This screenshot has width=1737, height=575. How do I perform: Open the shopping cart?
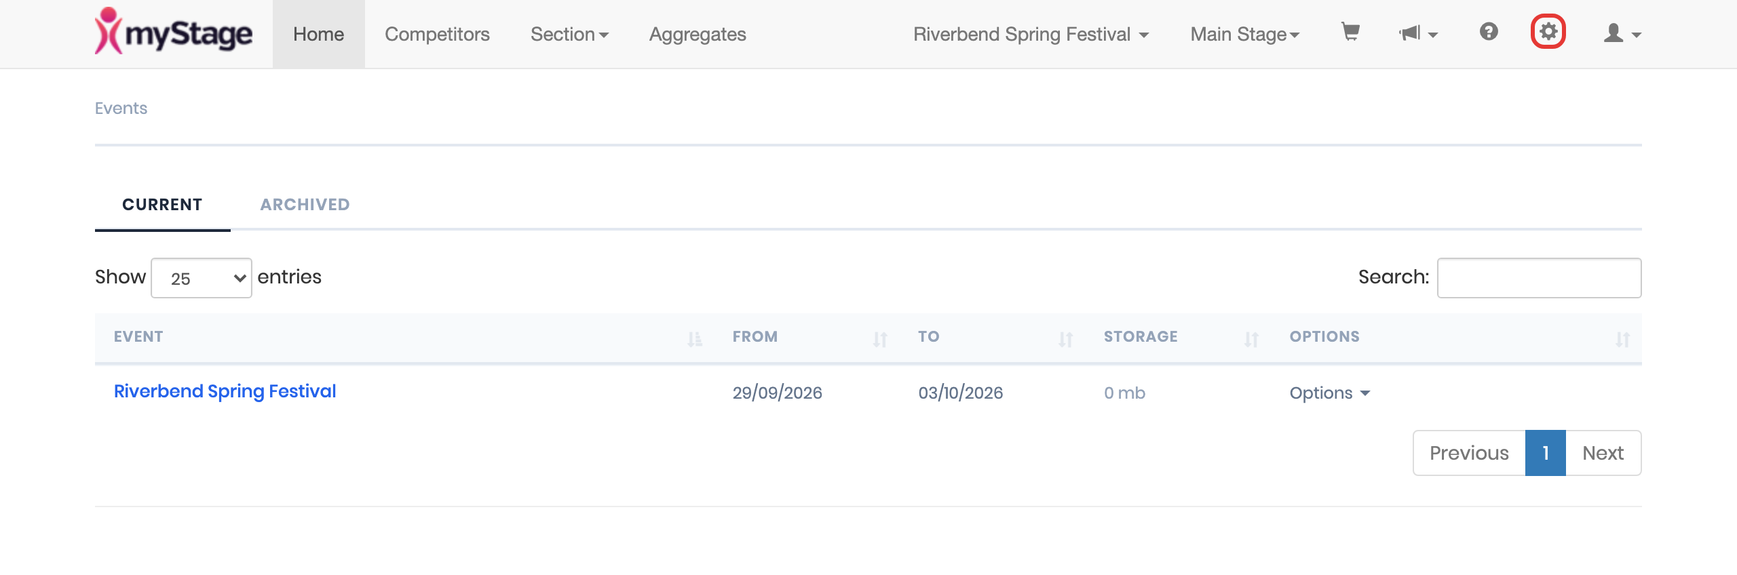1350,32
